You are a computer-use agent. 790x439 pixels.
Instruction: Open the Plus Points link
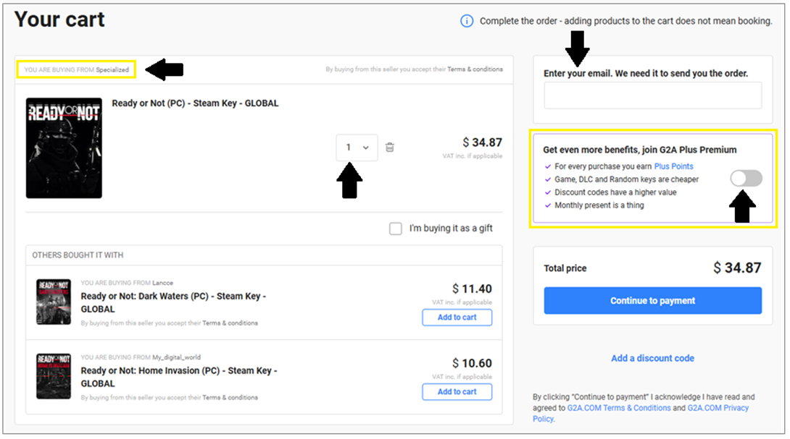tap(673, 166)
